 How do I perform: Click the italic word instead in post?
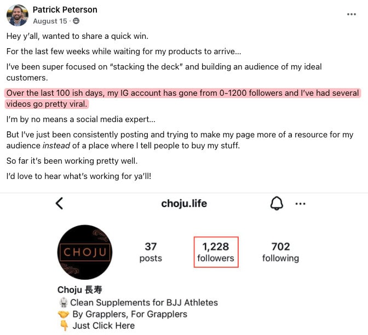56,146
